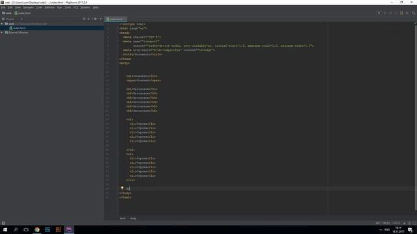Screen dimensions: 417x234
Task: Click the Stop button in the toolbar
Action: (x=396, y=13)
